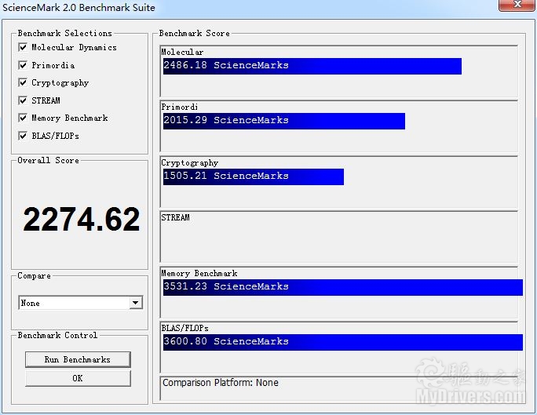Click the Cryptography result panel heading

[x=190, y=163]
